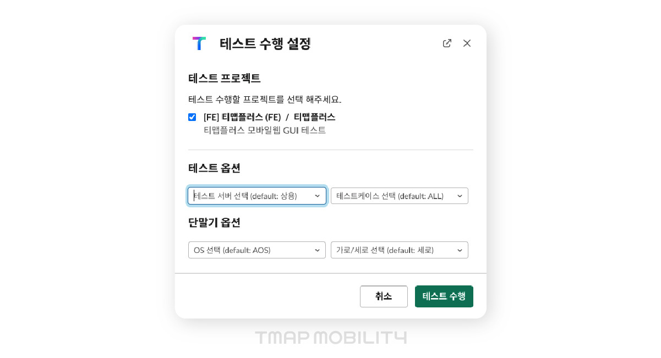Click the chevron on the 테스트 서버 선택 dropdown
Image resolution: width=661 pixels, height=358 pixels.
[318, 196]
